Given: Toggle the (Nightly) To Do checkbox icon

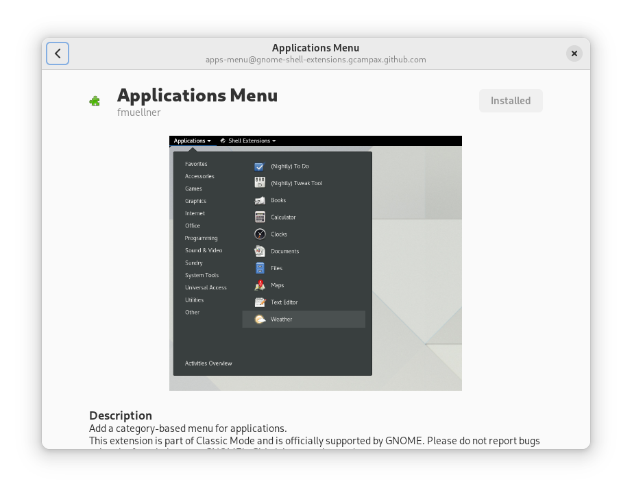Looking at the screenshot, I should (x=259, y=167).
